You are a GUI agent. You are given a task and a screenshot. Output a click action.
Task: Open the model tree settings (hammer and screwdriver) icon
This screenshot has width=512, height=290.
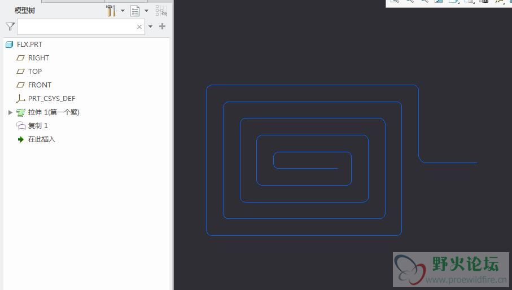click(111, 11)
